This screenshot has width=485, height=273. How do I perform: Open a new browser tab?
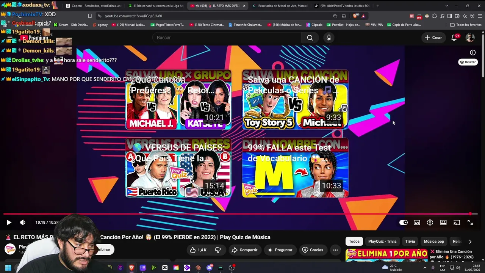pos(378,6)
